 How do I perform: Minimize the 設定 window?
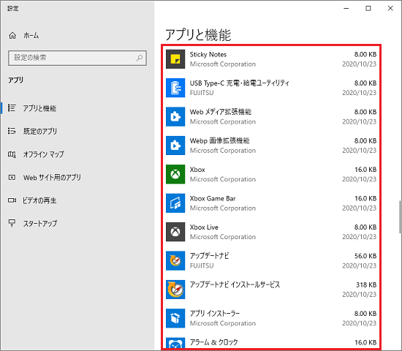(346, 9)
